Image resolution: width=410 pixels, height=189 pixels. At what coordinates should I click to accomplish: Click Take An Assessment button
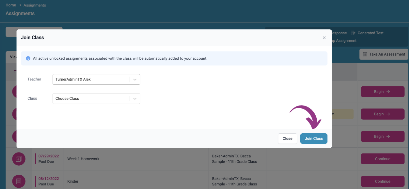point(384,54)
